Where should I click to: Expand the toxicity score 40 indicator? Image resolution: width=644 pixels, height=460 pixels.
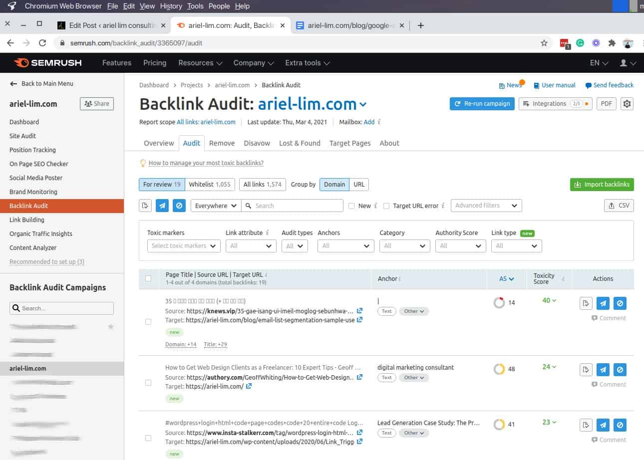click(549, 300)
